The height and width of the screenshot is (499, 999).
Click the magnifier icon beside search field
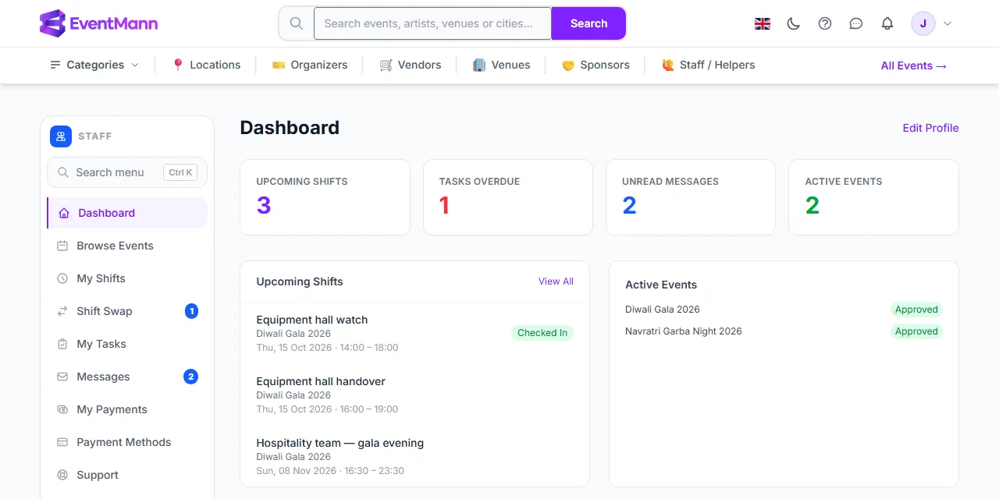pos(297,23)
